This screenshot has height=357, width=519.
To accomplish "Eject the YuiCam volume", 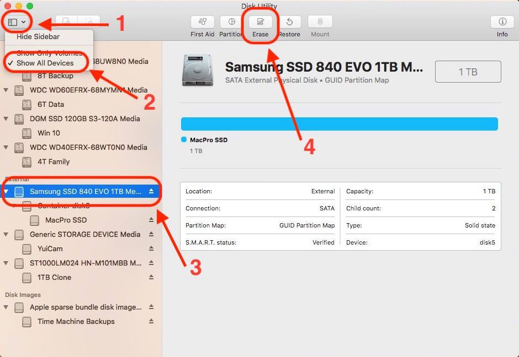I will pyautogui.click(x=151, y=248).
